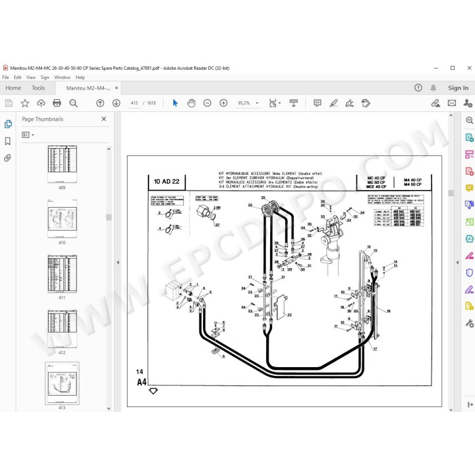The height and width of the screenshot is (475, 475).
Task: Zoom in with the plus circle
Action: pos(223,103)
